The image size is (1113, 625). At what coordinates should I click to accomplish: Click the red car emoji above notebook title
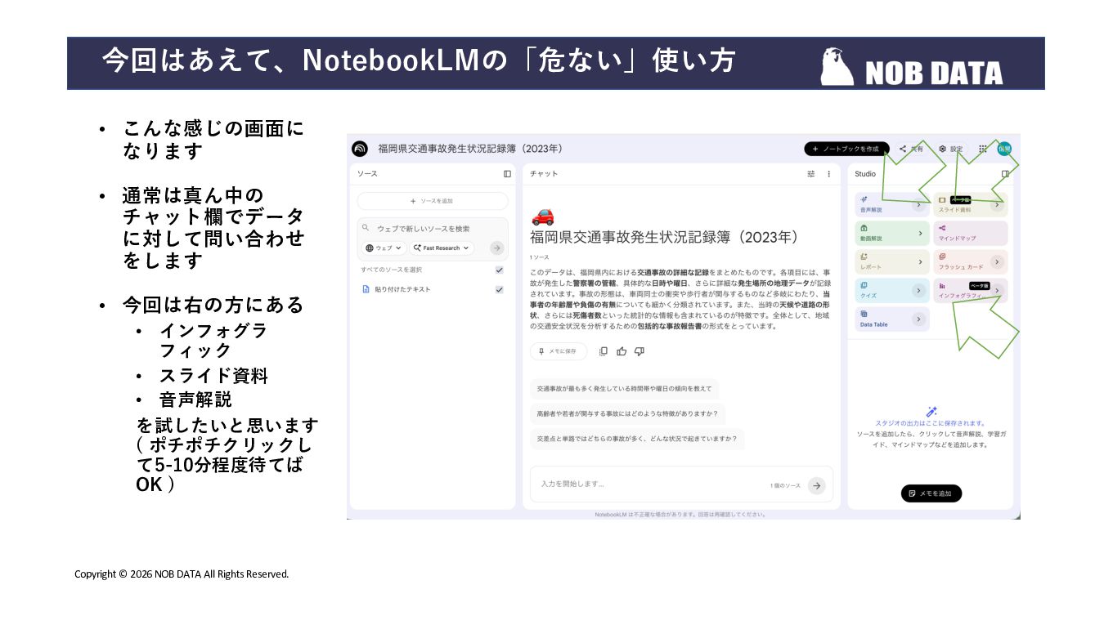pos(542,216)
